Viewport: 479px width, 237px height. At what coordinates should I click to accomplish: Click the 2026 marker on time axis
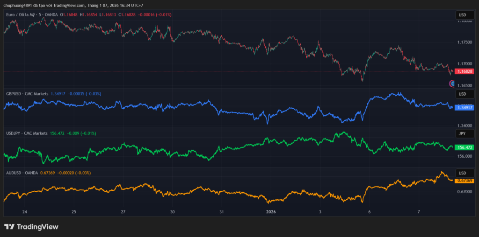point(271,211)
